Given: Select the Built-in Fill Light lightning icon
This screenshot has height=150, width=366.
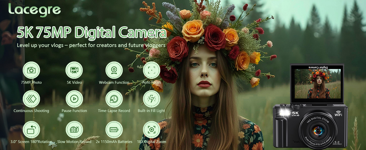Looking at the screenshot, I should pos(151,99).
